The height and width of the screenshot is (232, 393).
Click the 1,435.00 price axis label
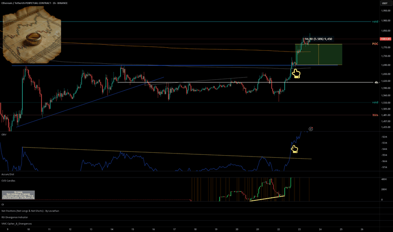(386, 127)
